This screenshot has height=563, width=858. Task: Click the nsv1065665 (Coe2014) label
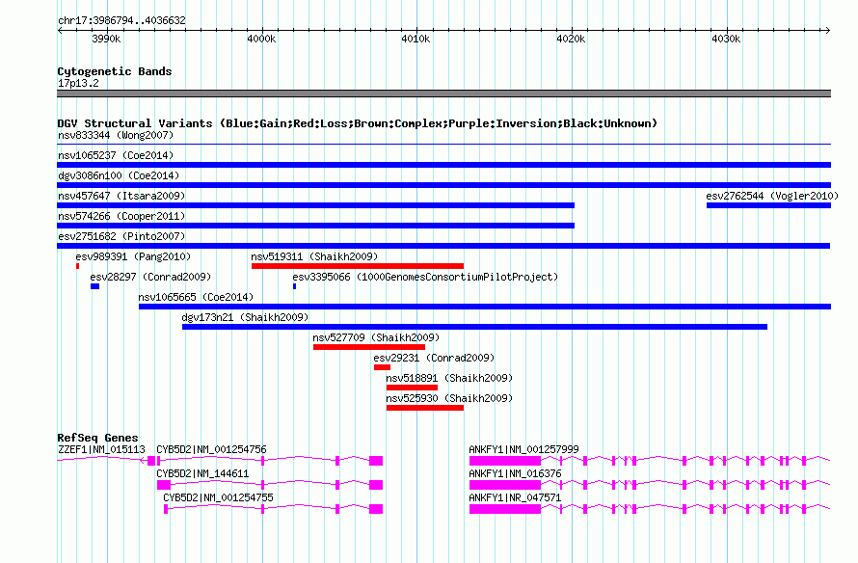196,297
